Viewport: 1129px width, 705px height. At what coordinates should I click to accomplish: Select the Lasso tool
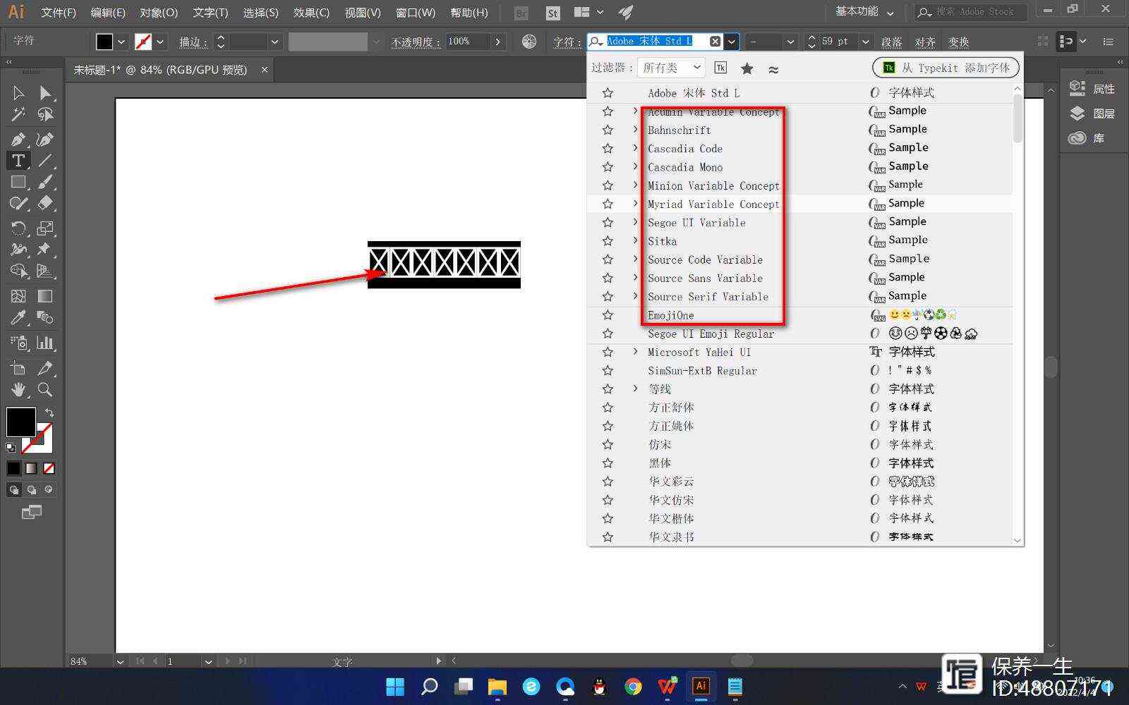[x=45, y=114]
